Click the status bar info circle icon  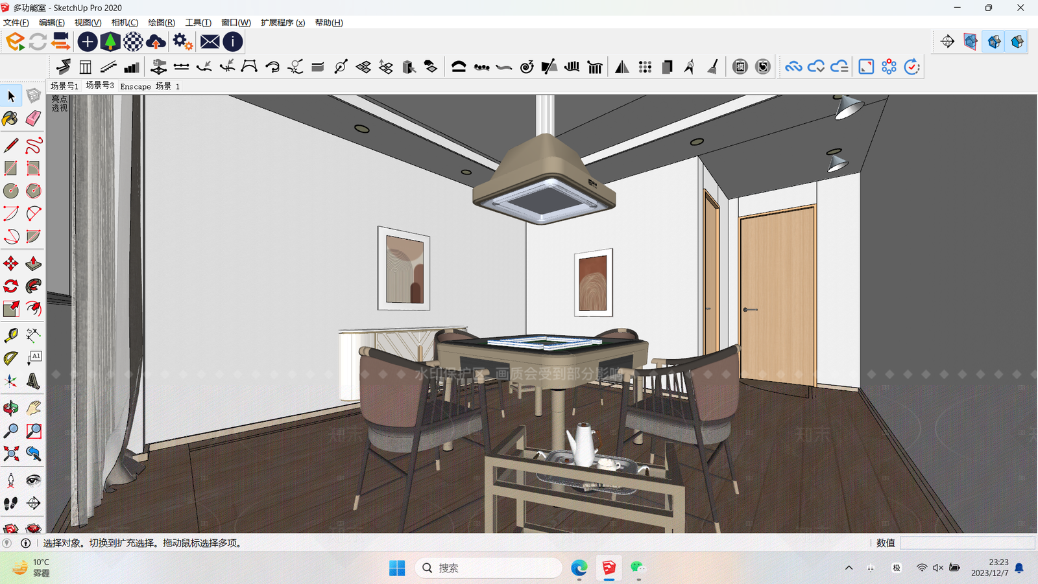(26, 543)
